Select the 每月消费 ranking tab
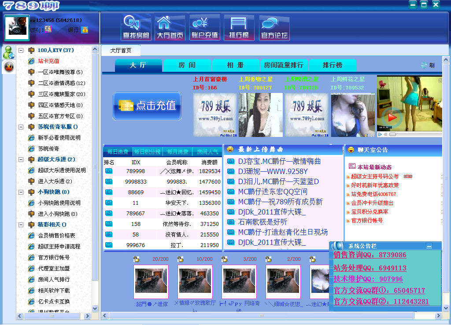Screen dimensions: 451x325 pyautogui.click(x=178, y=151)
